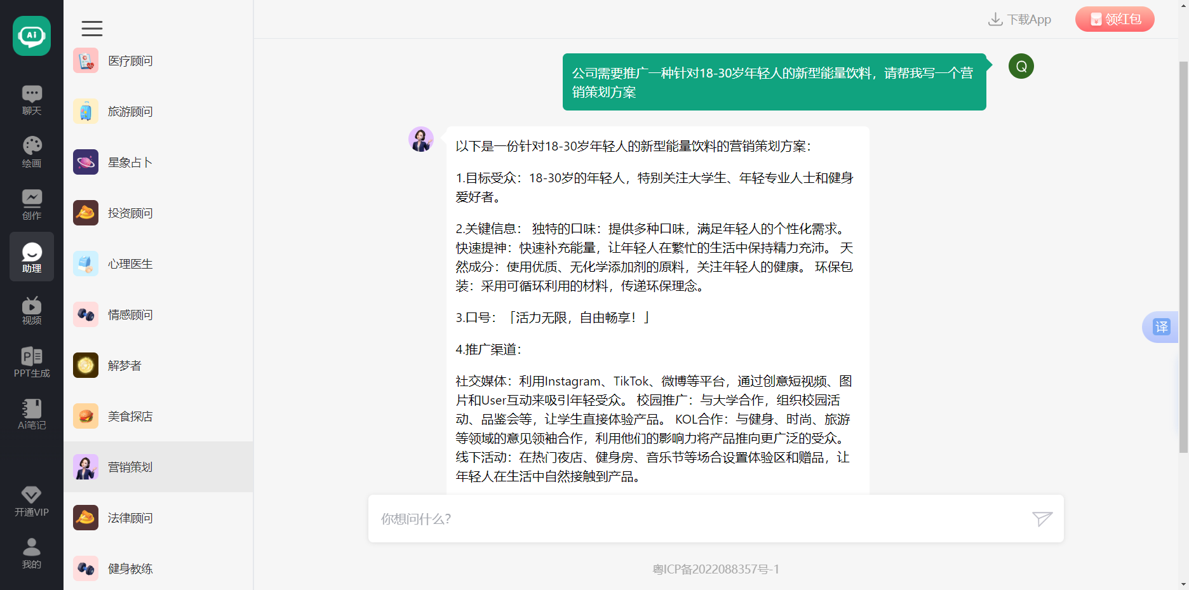Click the 星象占卜 planet icon
Viewport: 1189px width, 590px height.
tap(86, 162)
